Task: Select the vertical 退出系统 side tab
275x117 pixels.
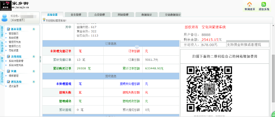Action: (x=2, y=77)
